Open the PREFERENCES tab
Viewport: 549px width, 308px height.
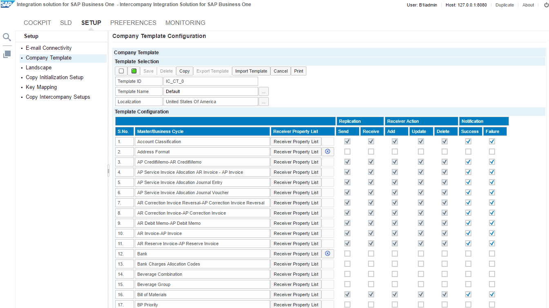133,23
